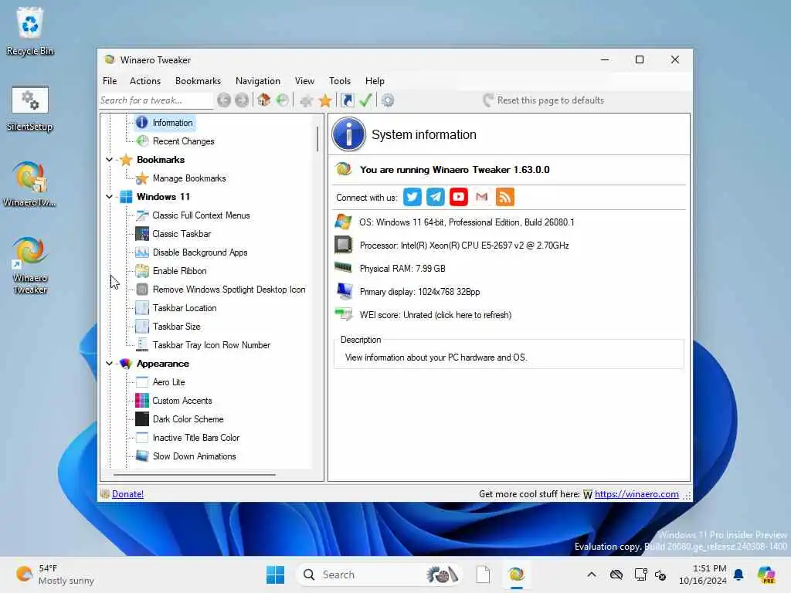Screen dimensions: 791x593
Task: Select Recent Changes in the tree
Action: coord(183,141)
